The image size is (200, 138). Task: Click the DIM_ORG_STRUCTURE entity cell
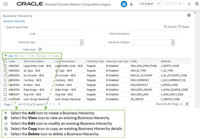click(144, 66)
